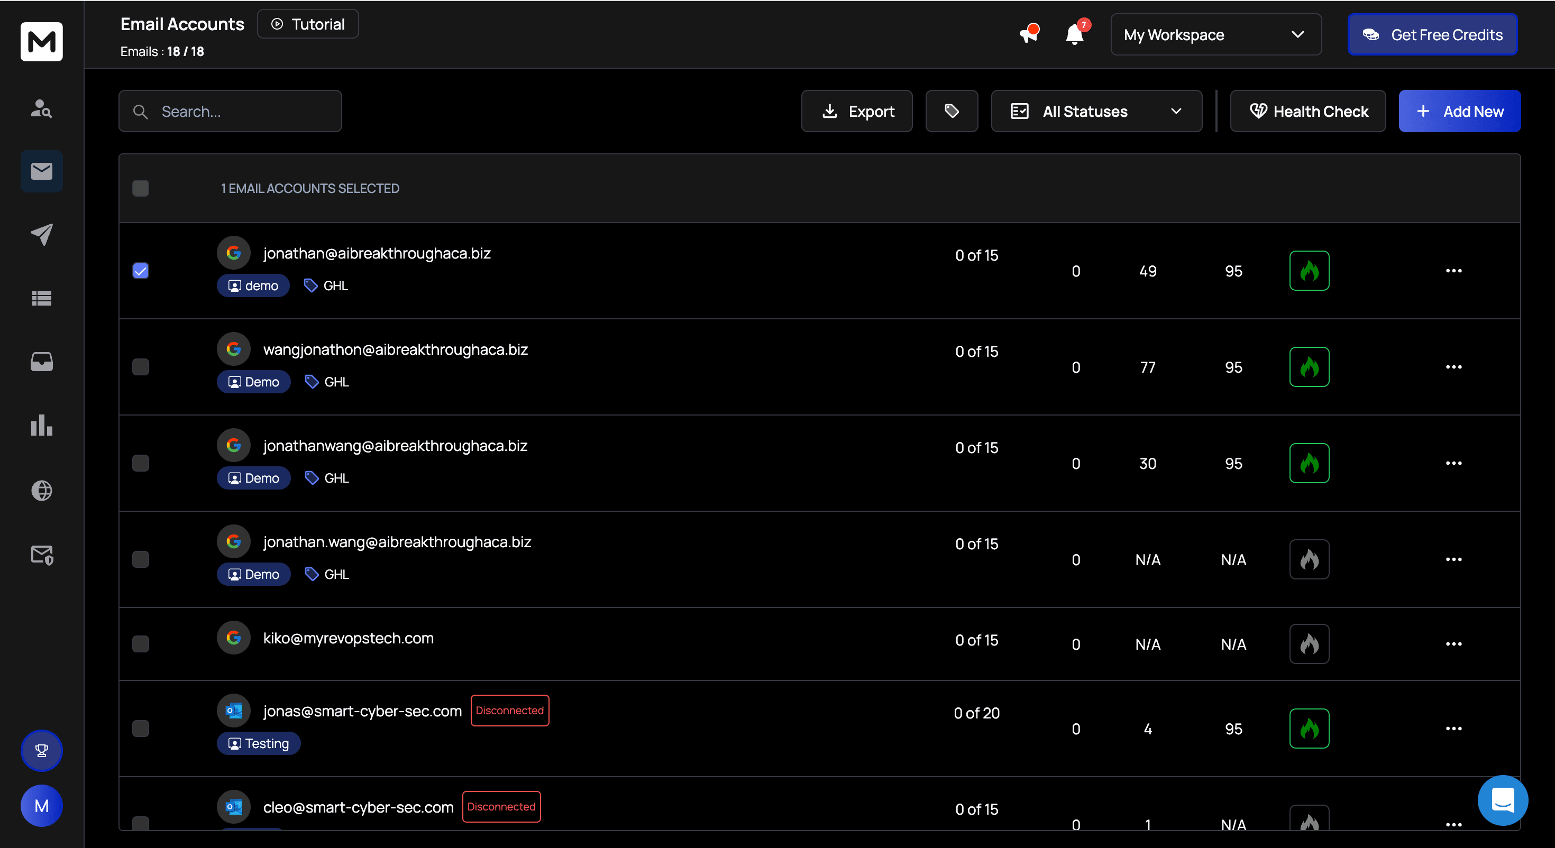Open the My Workspace dropdown
The image size is (1555, 848).
(x=1215, y=34)
